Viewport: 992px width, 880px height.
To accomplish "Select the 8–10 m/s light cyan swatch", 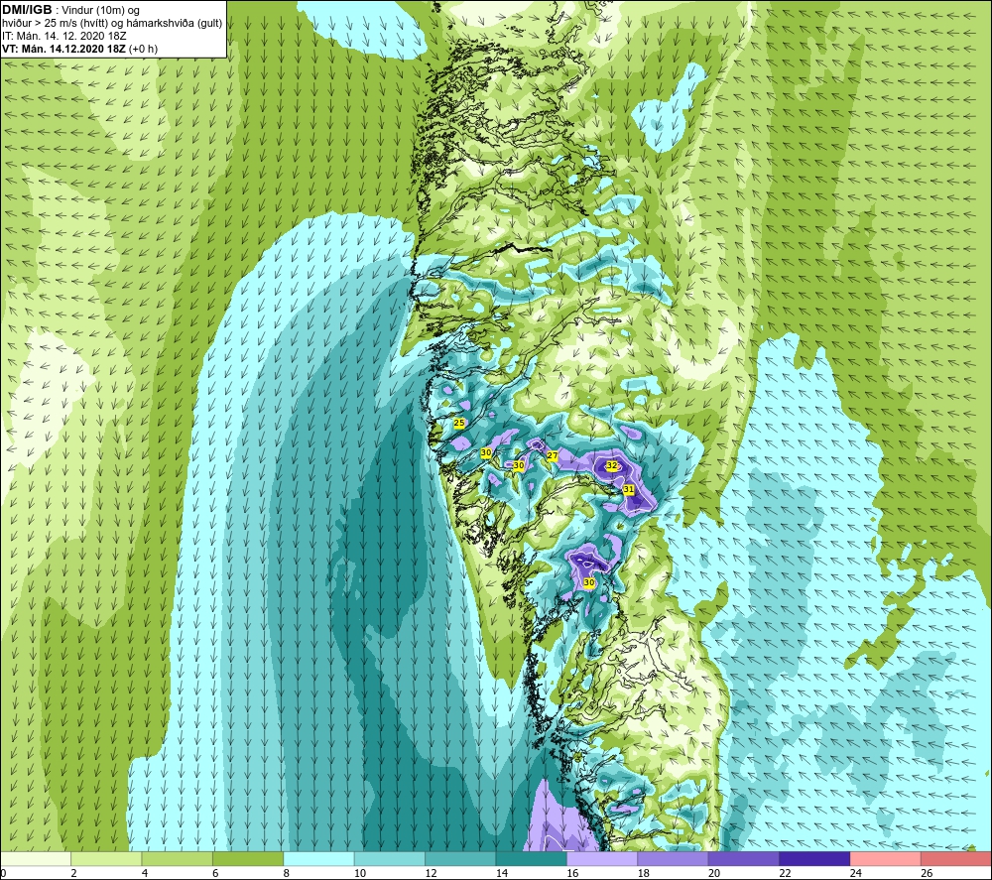I will 318,858.
